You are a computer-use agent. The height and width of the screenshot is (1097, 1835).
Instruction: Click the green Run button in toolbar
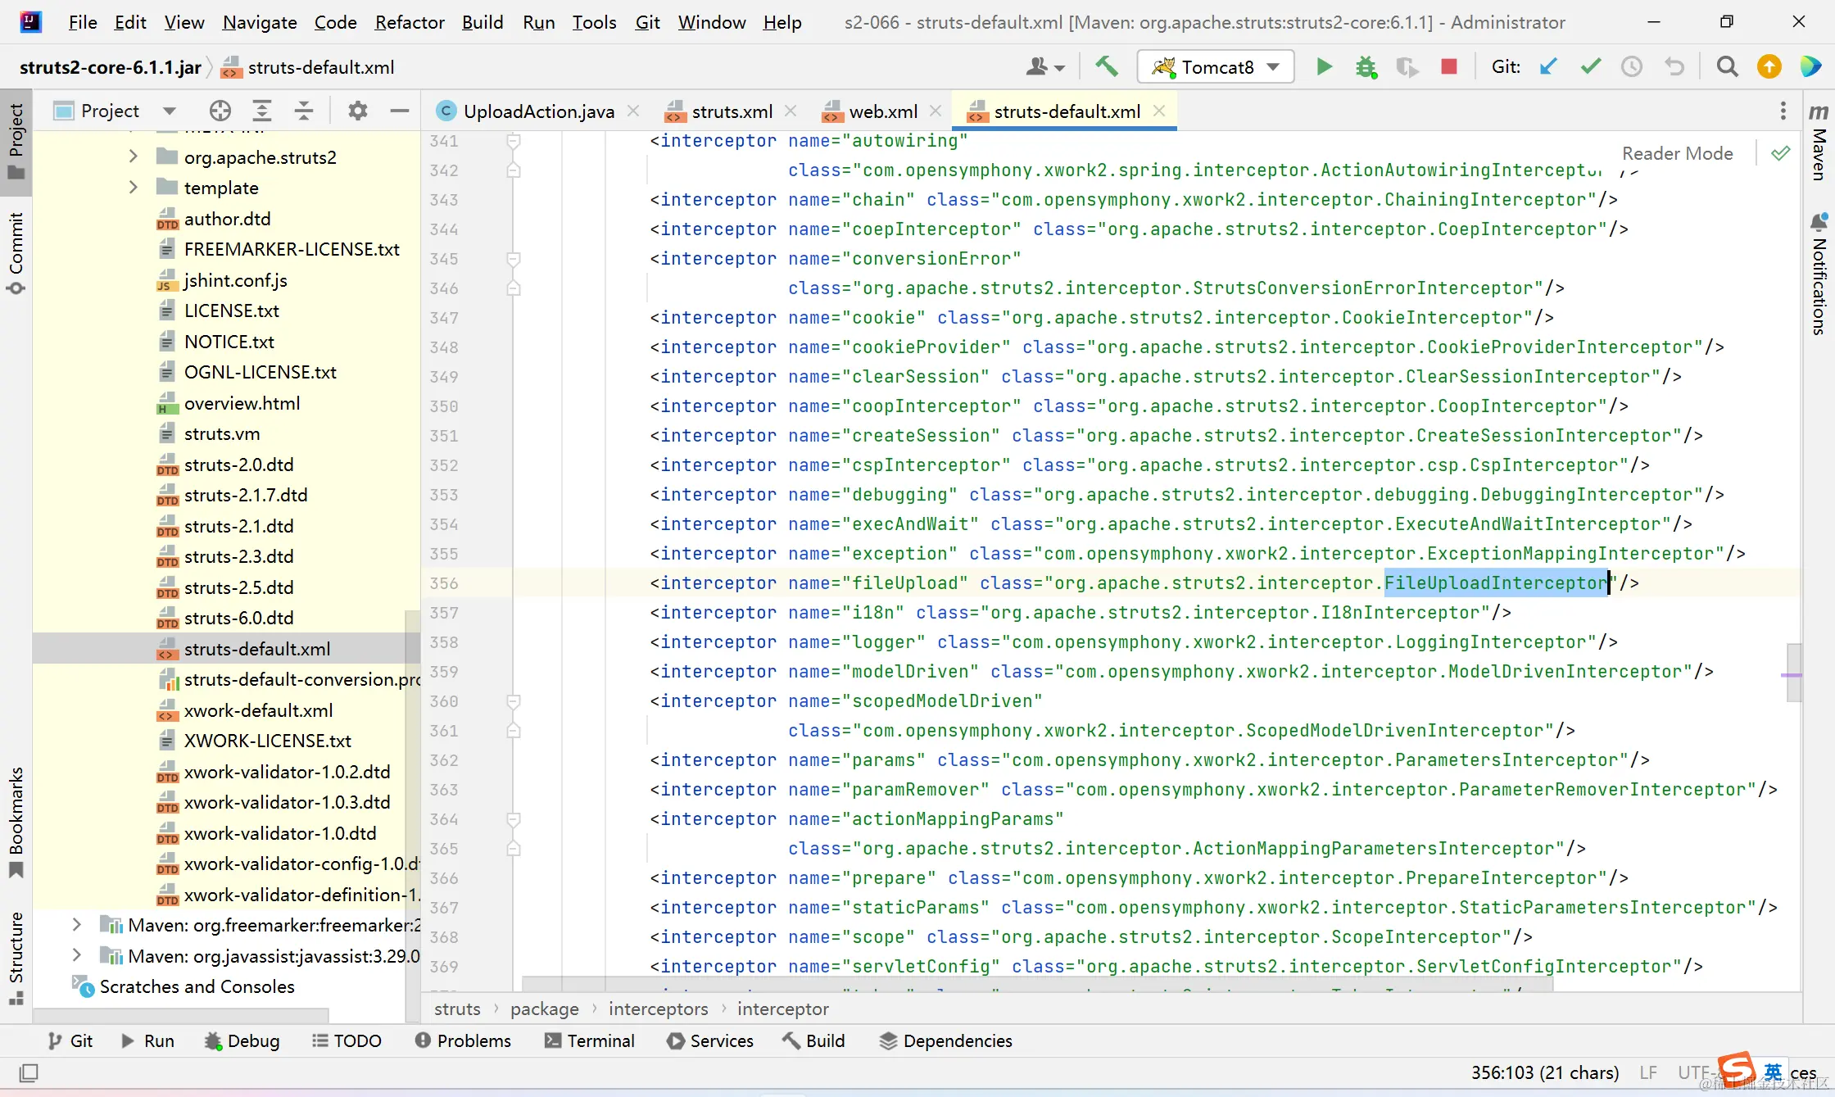click(x=1324, y=66)
